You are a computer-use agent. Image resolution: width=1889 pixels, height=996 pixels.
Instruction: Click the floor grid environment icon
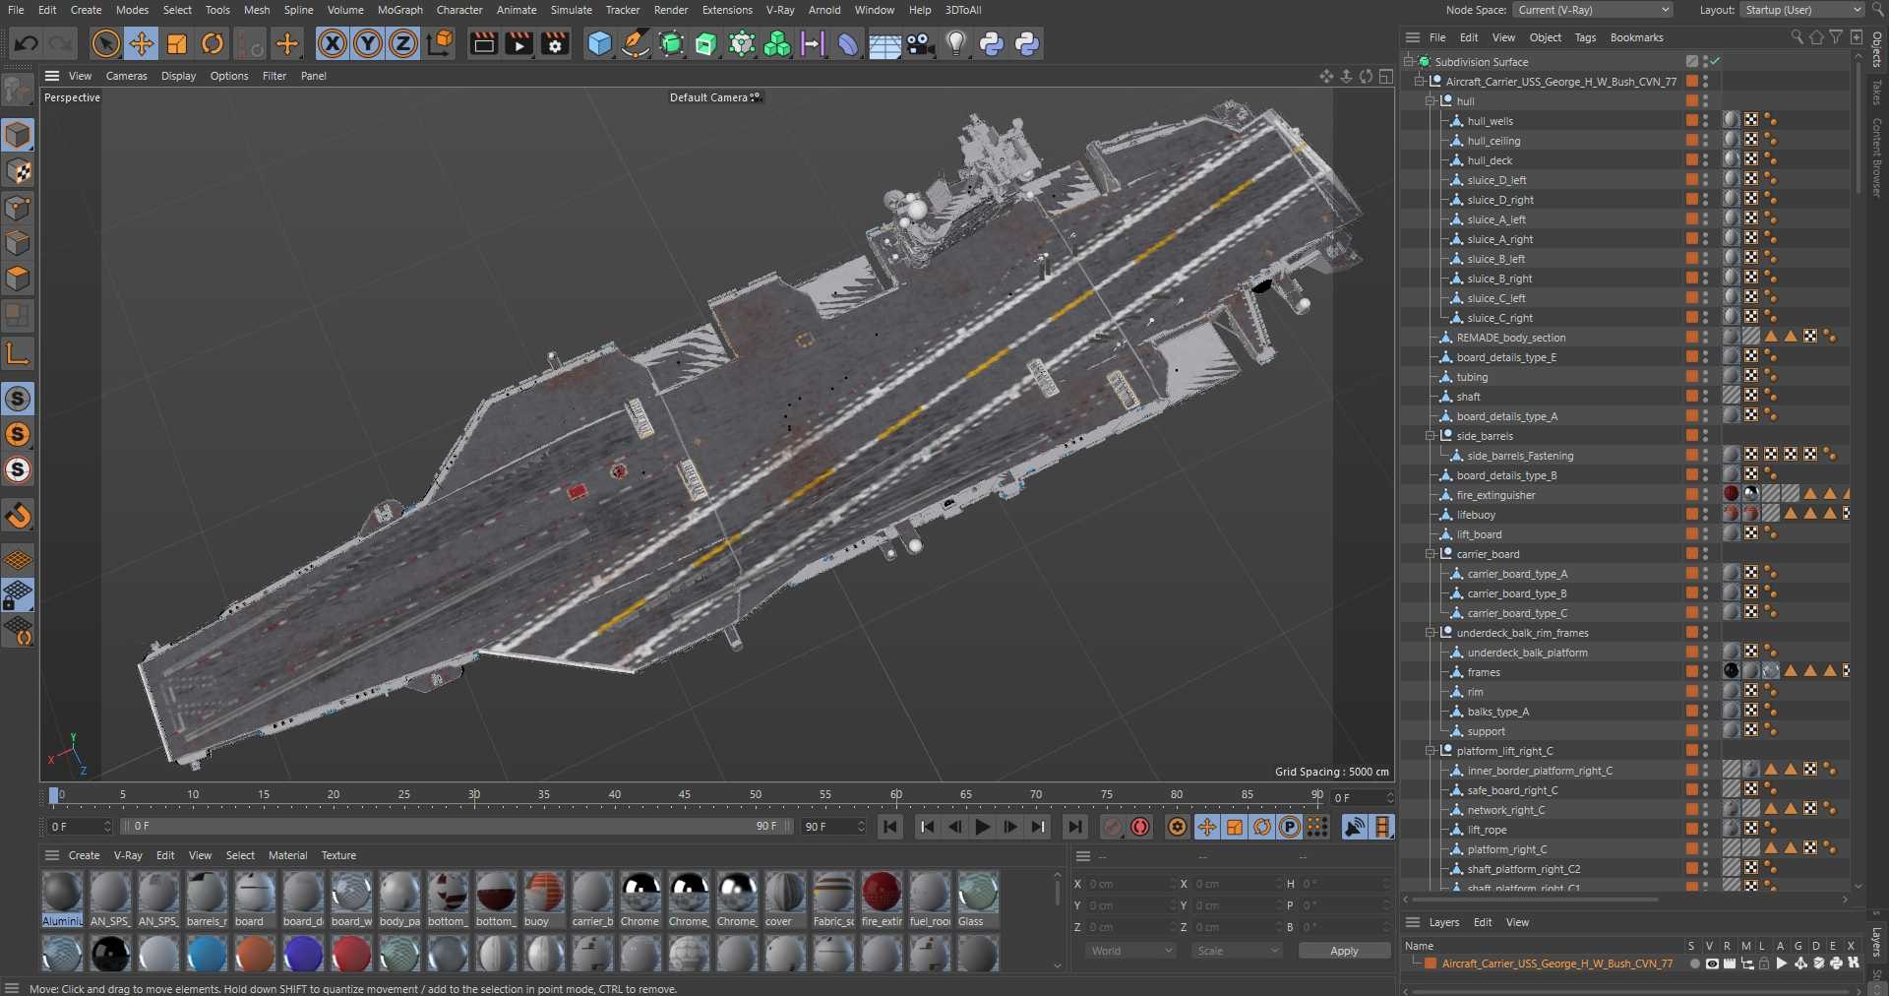tap(884, 43)
